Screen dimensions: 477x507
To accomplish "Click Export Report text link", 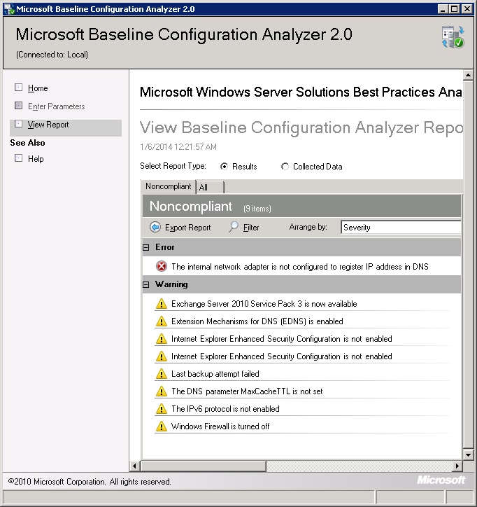I will click(x=187, y=228).
